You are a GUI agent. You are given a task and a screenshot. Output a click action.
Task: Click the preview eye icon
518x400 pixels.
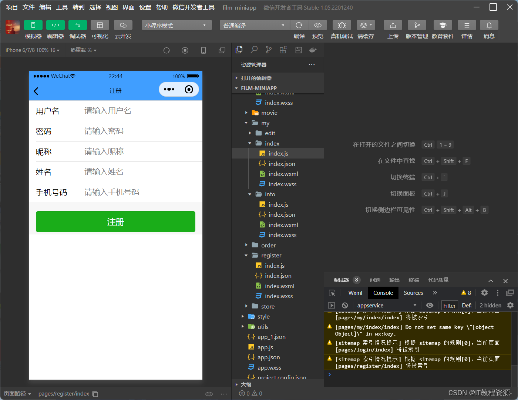point(318,25)
